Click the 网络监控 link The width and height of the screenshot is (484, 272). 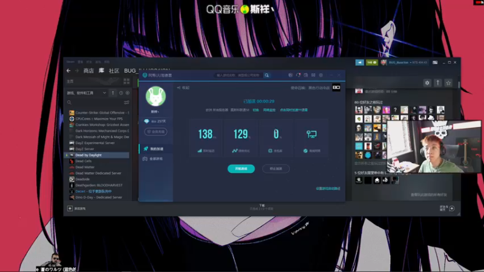[269, 110]
